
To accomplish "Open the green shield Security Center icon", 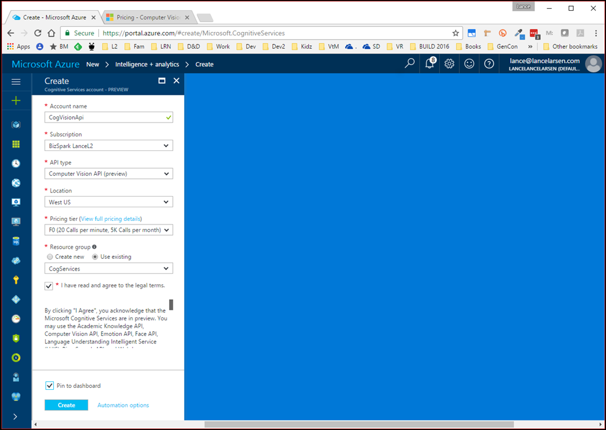I will (16, 338).
